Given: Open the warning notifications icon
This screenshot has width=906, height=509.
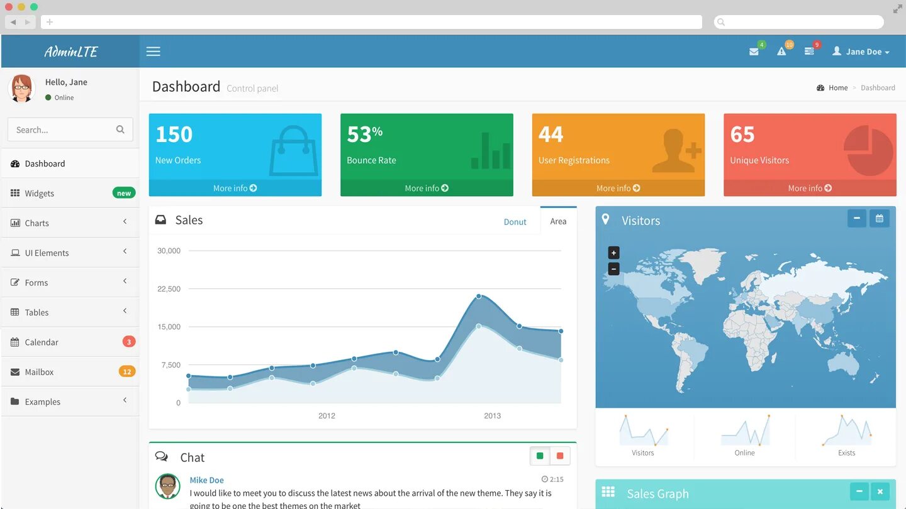Looking at the screenshot, I should click(781, 52).
